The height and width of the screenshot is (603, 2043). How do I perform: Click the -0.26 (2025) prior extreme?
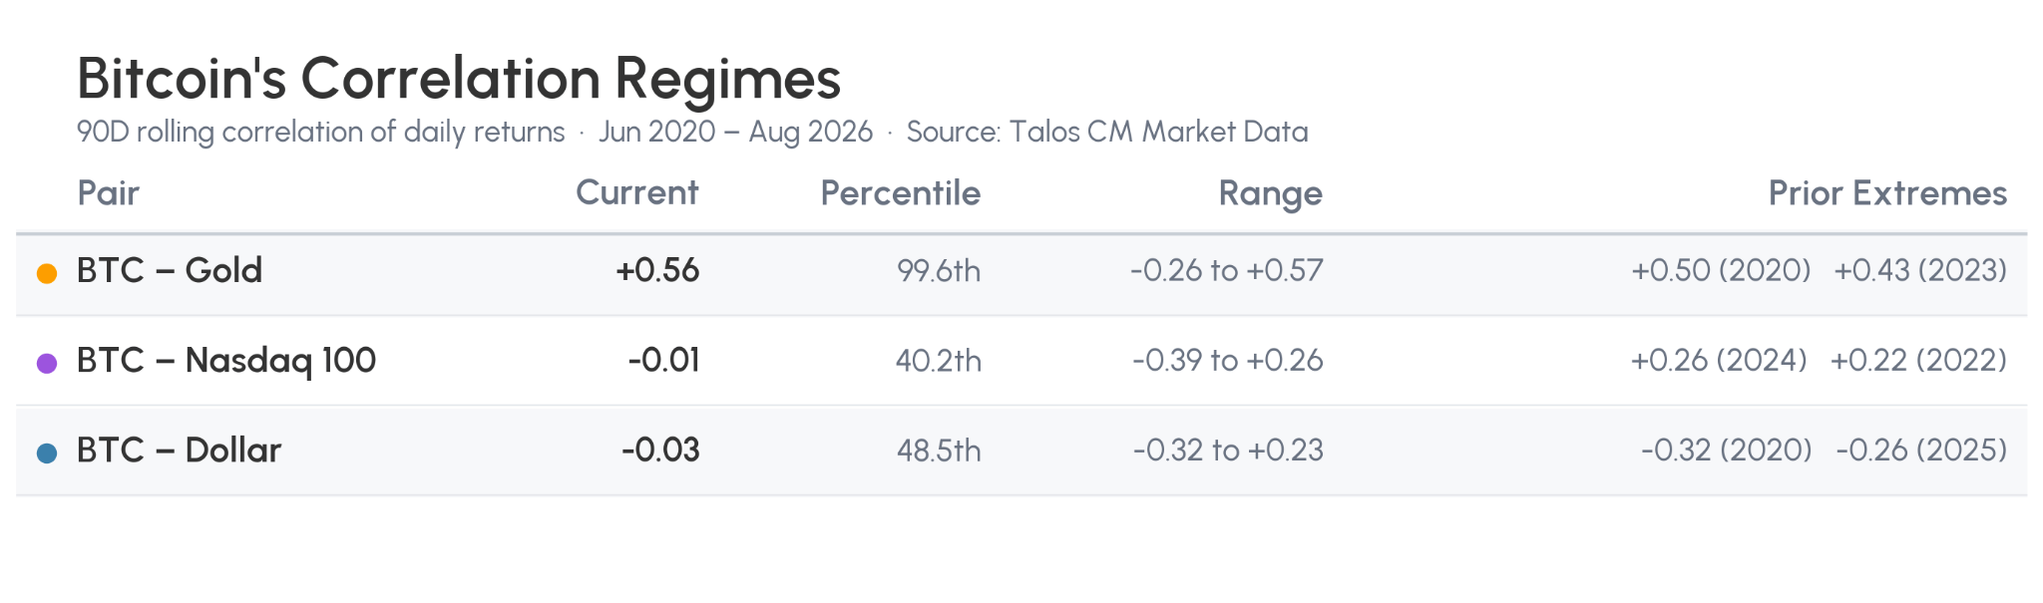pyautogui.click(x=1921, y=451)
